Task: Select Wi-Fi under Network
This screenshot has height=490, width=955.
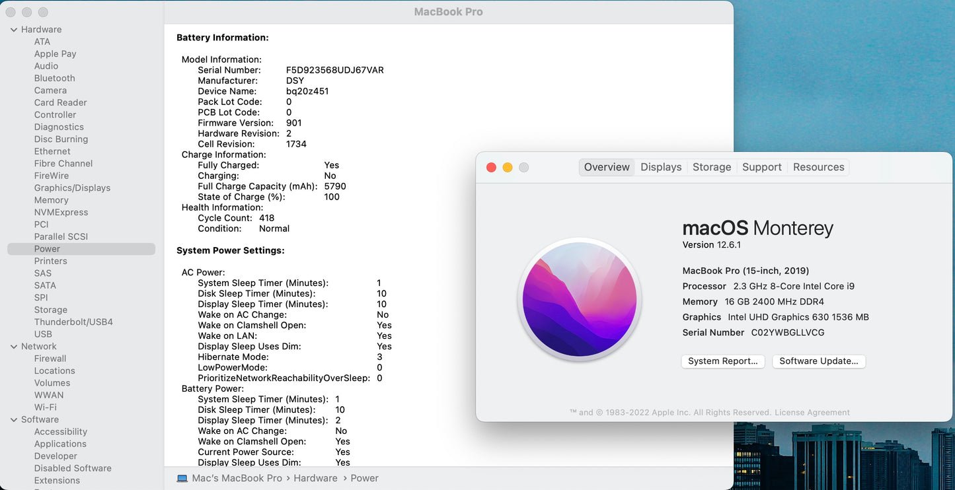Action: tap(45, 407)
